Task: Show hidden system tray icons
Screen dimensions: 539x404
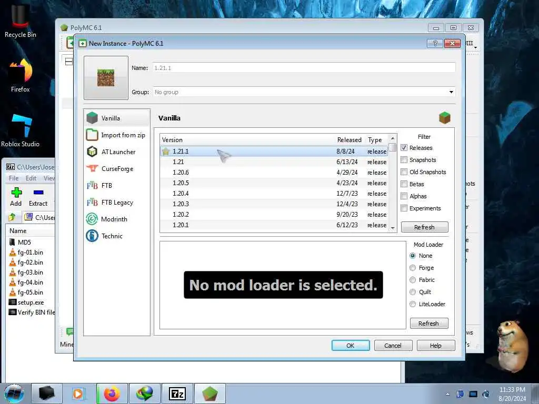Action: (447, 395)
